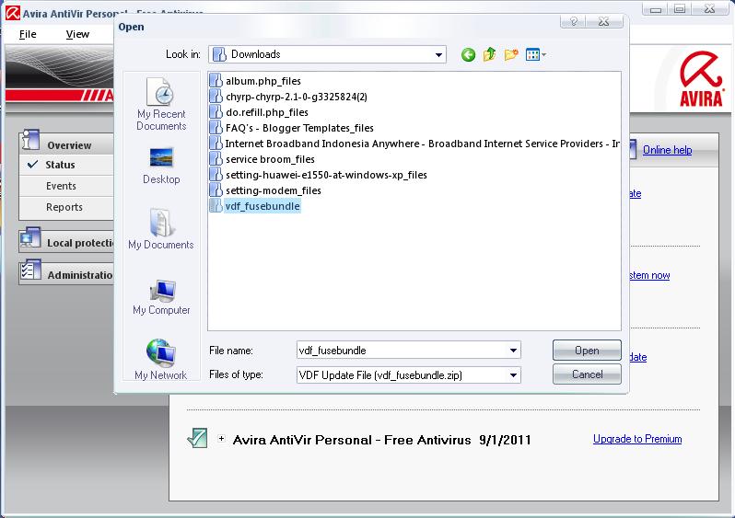Select folder icon of album.php_files
735x518 pixels.
tap(216, 81)
